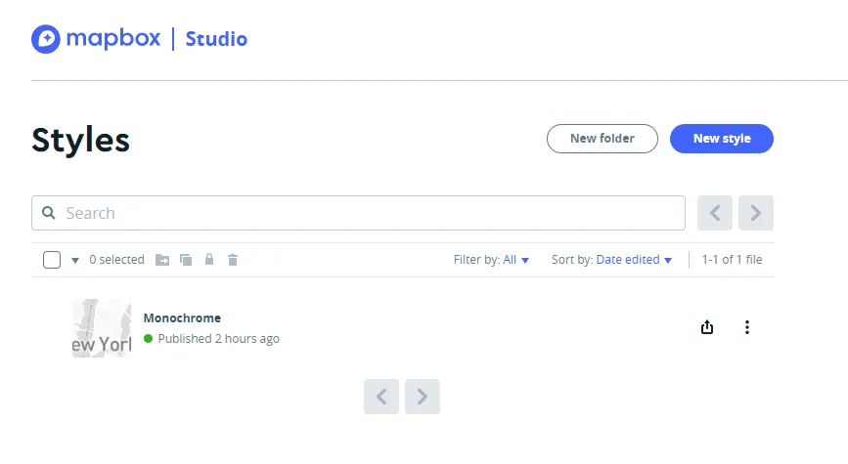Screen dimensions: 848x464
Task: Click the magnifier icon in search bar
Action: tap(49, 213)
